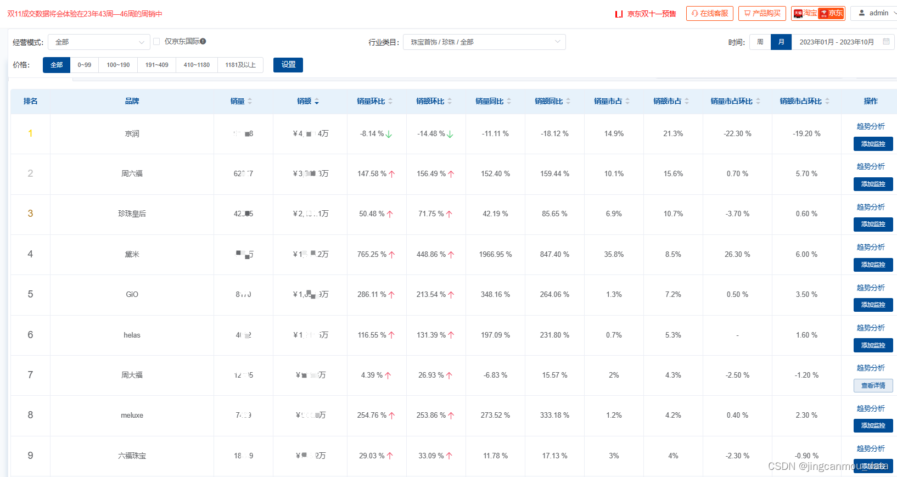
Task: Open 趋势分析 for 周六福 row
Action: pyautogui.click(x=871, y=166)
